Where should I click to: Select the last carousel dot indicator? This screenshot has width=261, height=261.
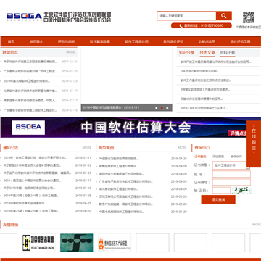pyautogui.click(x=167, y=108)
